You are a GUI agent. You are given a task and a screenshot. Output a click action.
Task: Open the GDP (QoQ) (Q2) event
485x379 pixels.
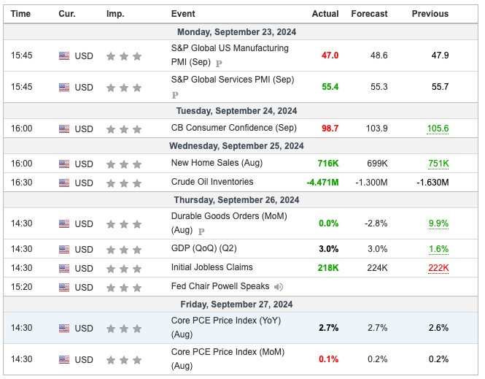click(203, 248)
